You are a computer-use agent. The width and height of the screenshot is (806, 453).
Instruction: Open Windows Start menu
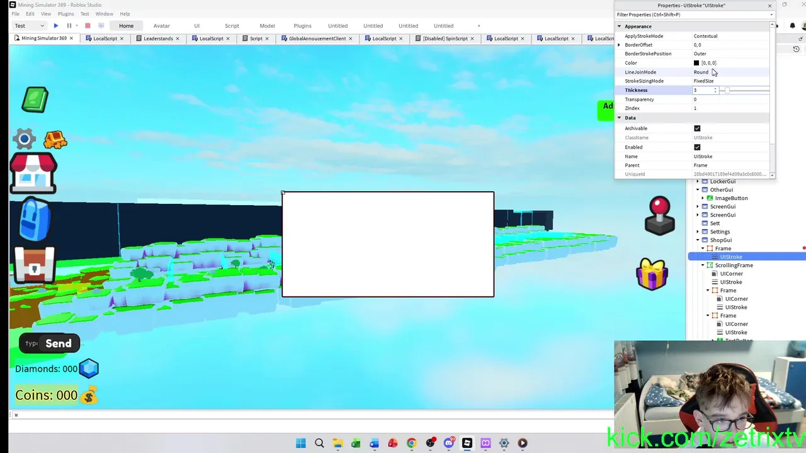(300, 443)
